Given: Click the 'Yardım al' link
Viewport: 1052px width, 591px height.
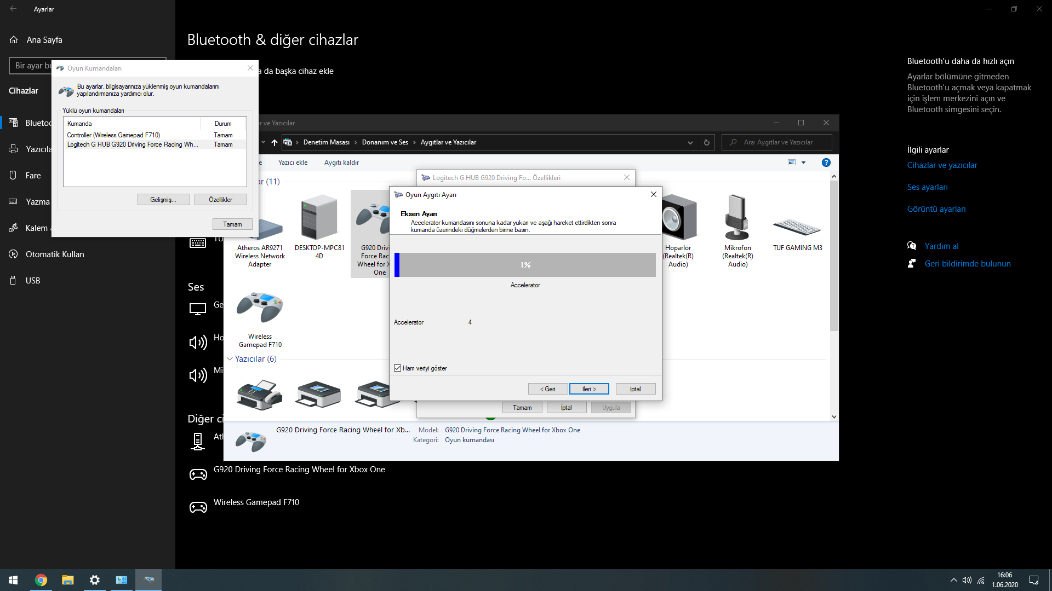Looking at the screenshot, I should (941, 246).
